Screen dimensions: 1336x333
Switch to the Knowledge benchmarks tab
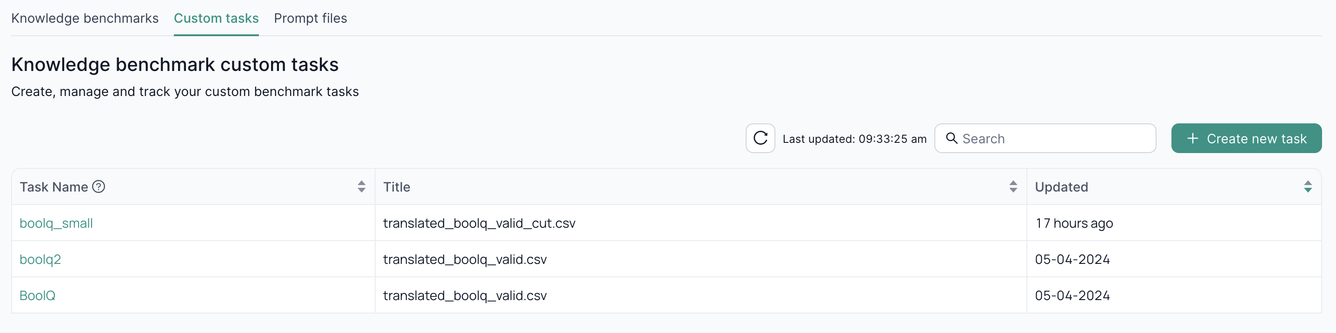85,18
